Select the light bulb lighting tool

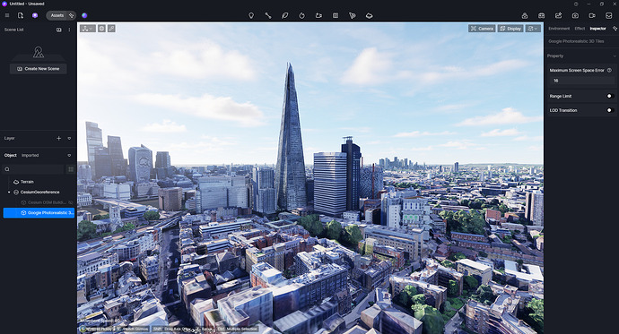pyautogui.click(x=251, y=15)
